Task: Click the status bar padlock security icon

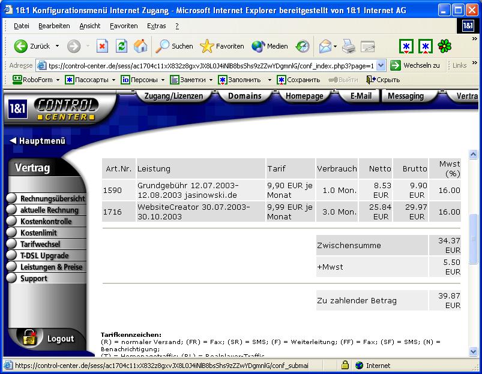Action: coord(345,365)
